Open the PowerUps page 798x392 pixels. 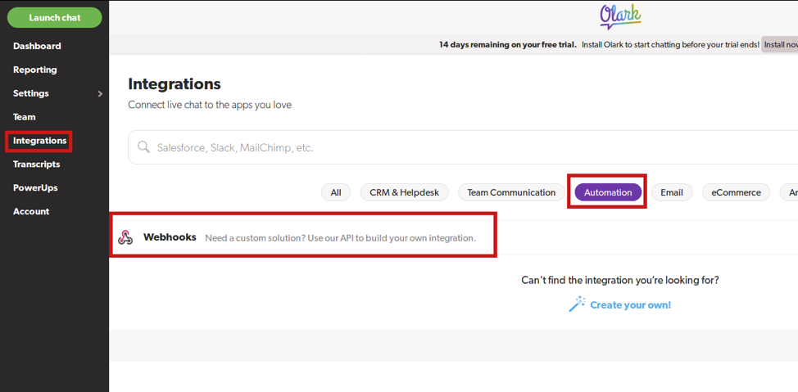click(x=35, y=187)
